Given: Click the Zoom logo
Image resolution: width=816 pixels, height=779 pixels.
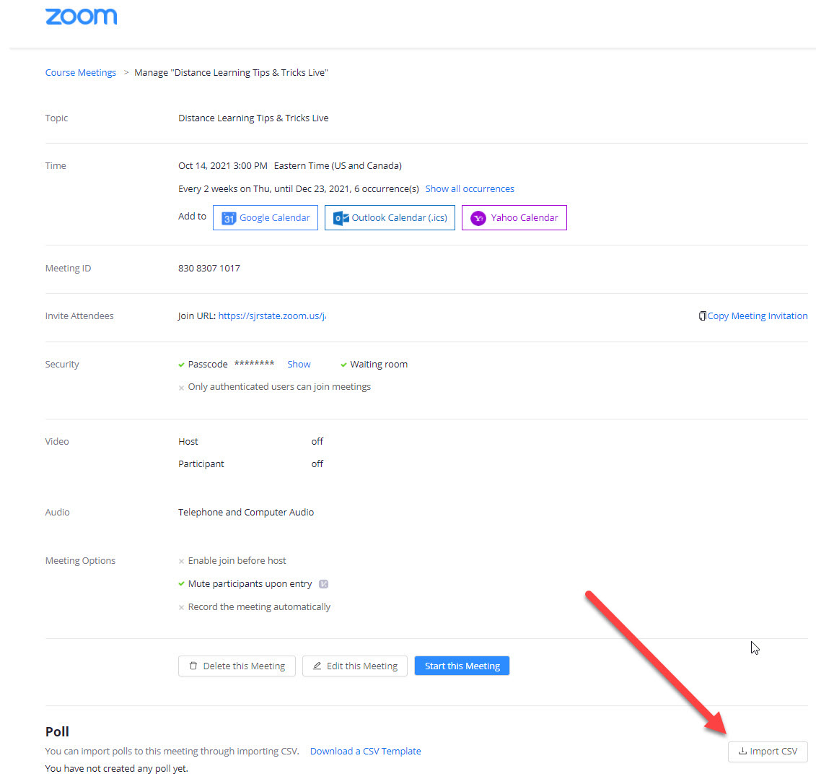Looking at the screenshot, I should [81, 16].
